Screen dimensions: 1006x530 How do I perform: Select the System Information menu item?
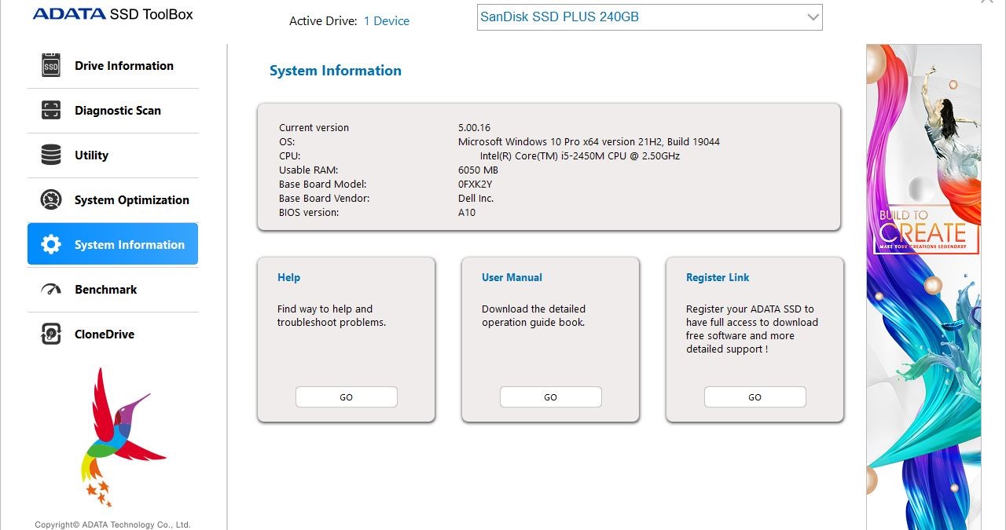coord(113,244)
